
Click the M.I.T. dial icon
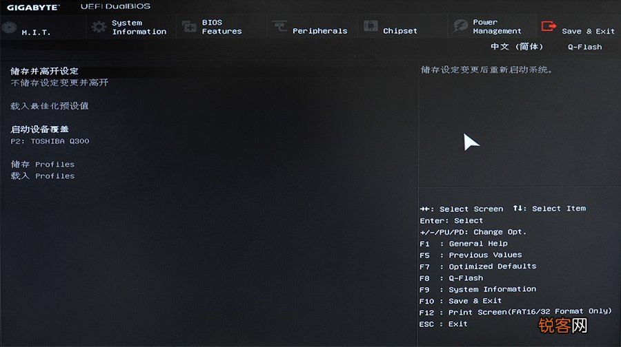(9, 28)
